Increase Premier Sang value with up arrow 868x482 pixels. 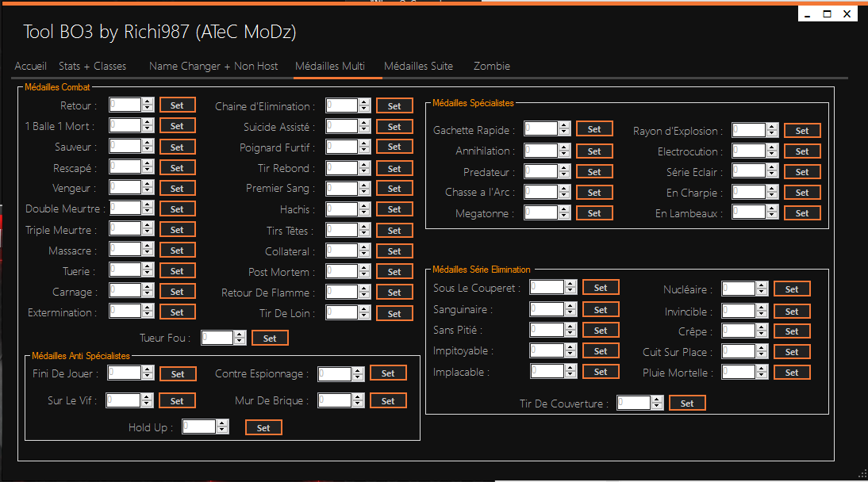(x=364, y=185)
